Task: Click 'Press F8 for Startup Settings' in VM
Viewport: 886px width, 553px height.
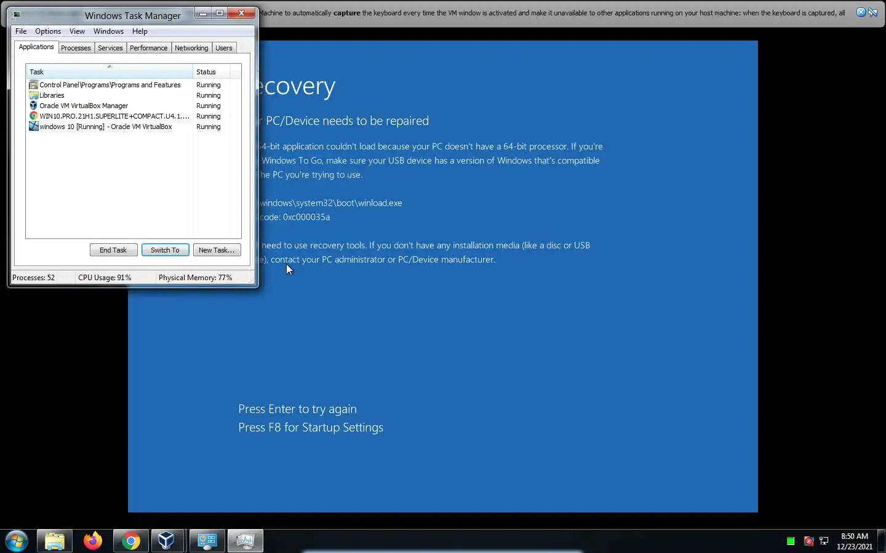Action: (311, 428)
